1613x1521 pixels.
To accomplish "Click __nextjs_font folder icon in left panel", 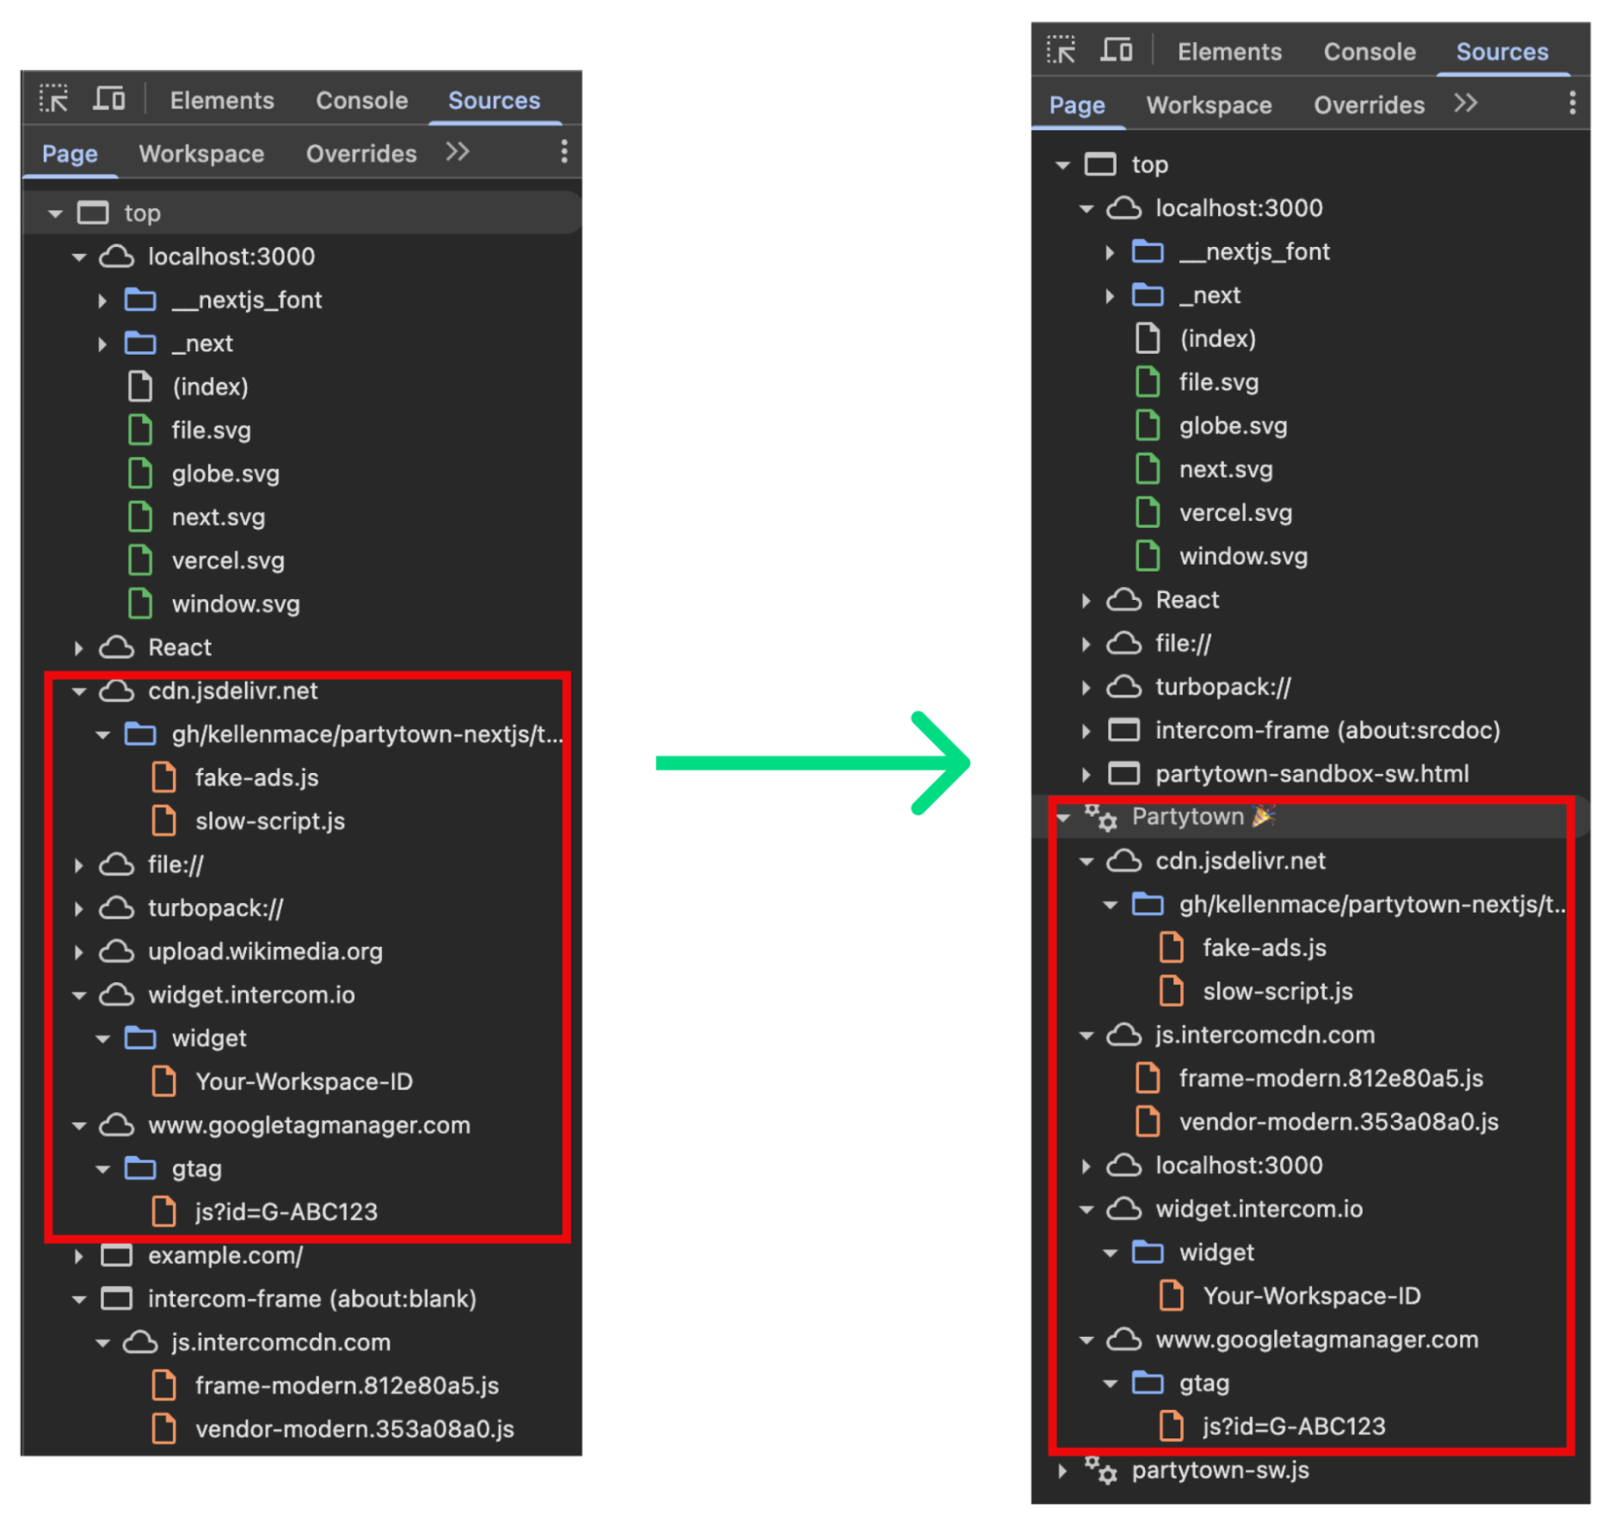I will coord(140,300).
